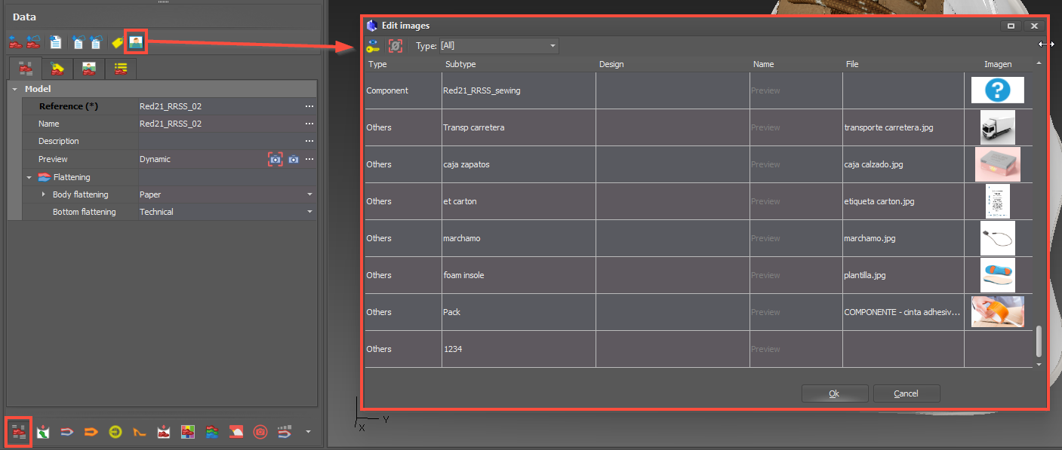This screenshot has height=450, width=1062.
Task: Switch to the shoe image tab
Action: point(89,69)
